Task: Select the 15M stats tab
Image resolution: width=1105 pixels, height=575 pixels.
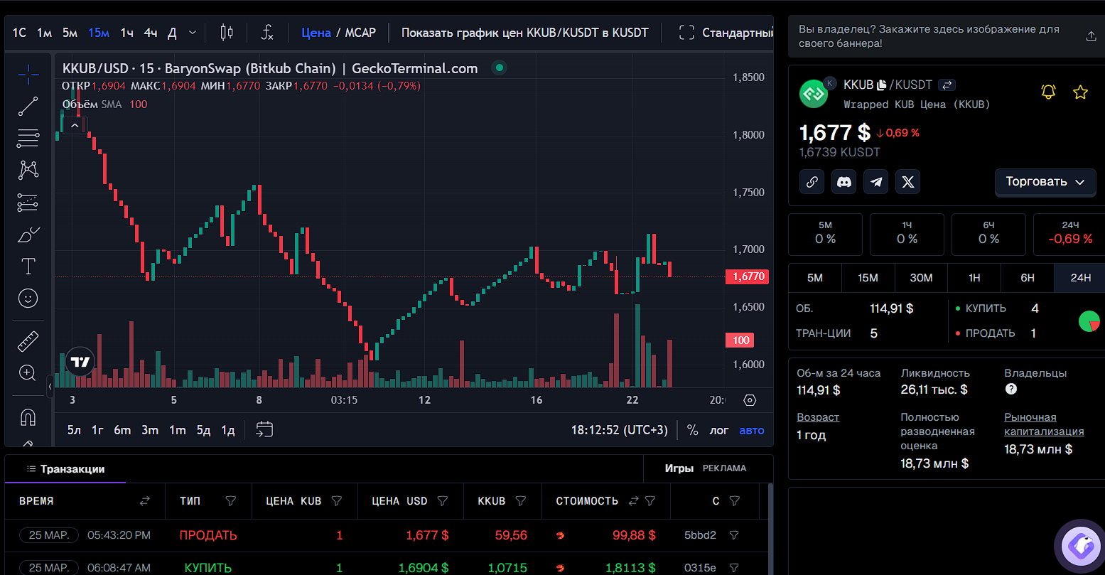Action: pyautogui.click(x=868, y=278)
